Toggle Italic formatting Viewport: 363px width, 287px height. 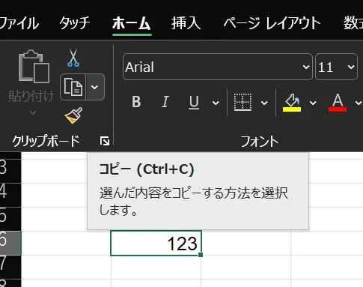[165, 102]
